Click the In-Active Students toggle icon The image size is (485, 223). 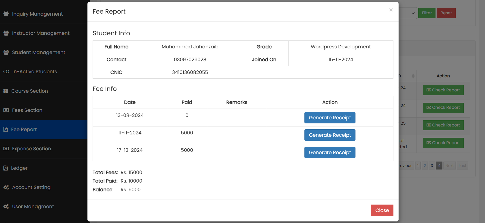click(6, 72)
